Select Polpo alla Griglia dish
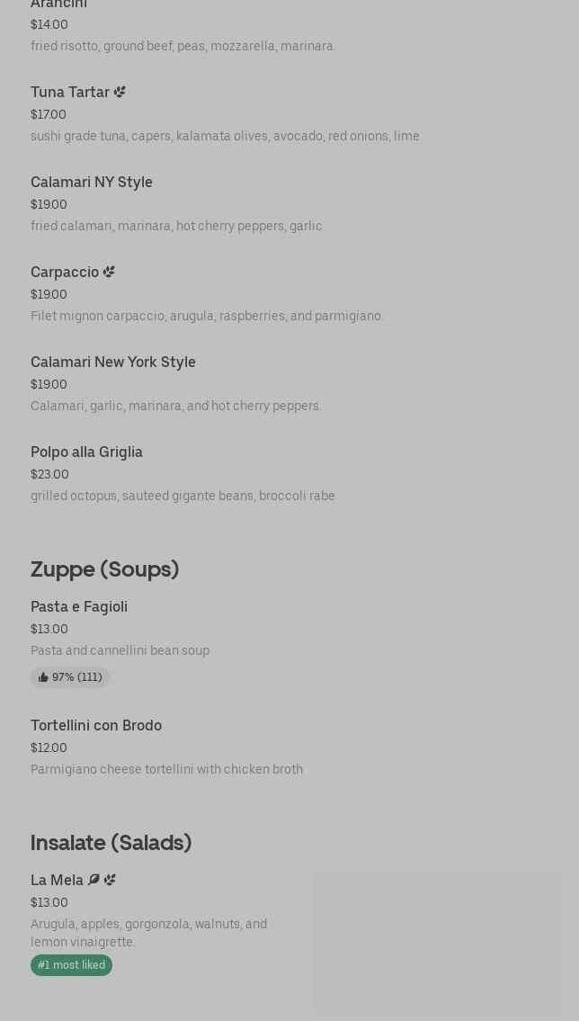The height and width of the screenshot is (1021, 579). pos(86,452)
